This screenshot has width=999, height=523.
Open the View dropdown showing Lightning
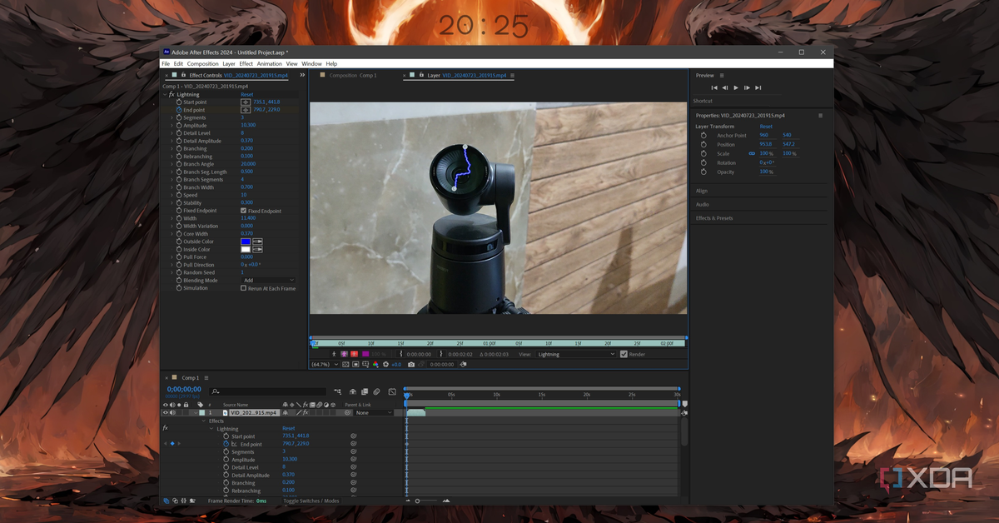pyautogui.click(x=575, y=354)
